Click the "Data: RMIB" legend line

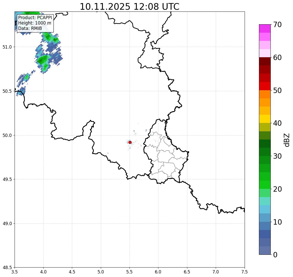pyautogui.click(x=30, y=28)
